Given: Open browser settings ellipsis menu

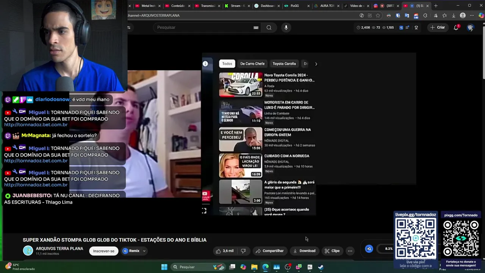Looking at the screenshot, I should (472, 16).
